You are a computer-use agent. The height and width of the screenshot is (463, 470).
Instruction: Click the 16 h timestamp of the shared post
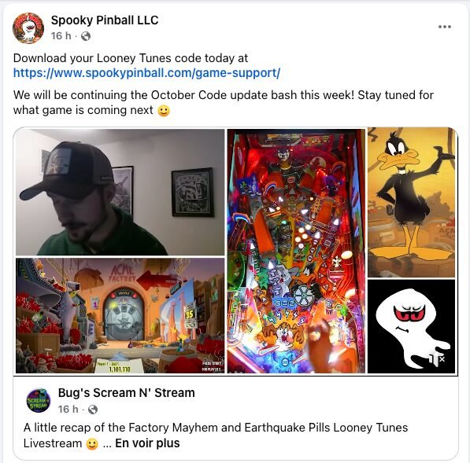(x=68, y=409)
